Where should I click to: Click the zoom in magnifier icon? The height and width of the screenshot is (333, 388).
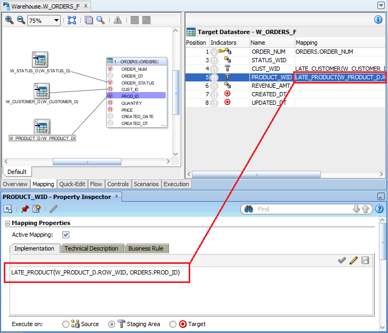point(10,20)
